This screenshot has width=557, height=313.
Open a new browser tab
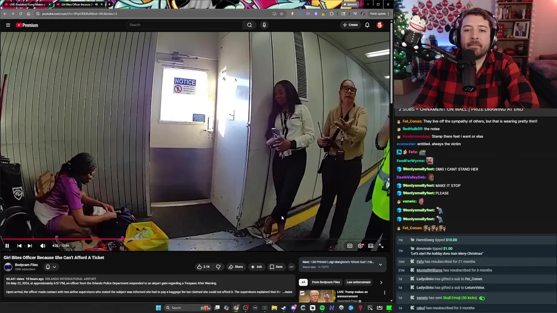pyautogui.click(x=109, y=4)
